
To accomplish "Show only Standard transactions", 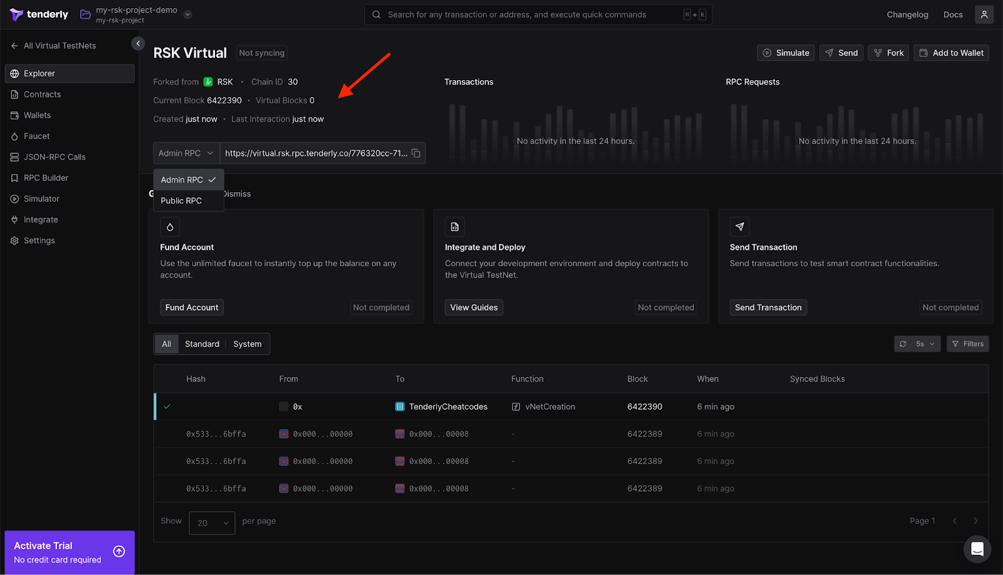I will tap(202, 344).
